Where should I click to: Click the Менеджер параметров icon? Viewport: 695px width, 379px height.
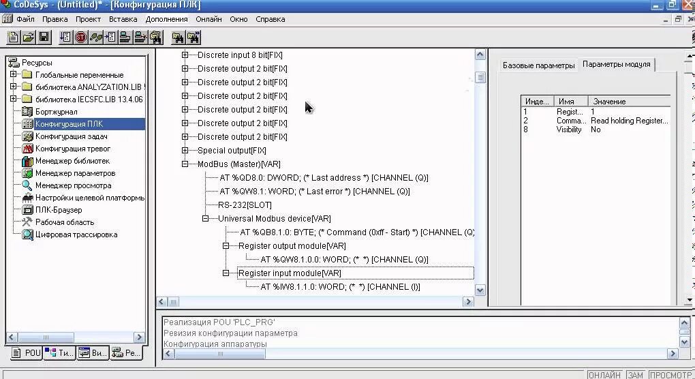[27, 173]
